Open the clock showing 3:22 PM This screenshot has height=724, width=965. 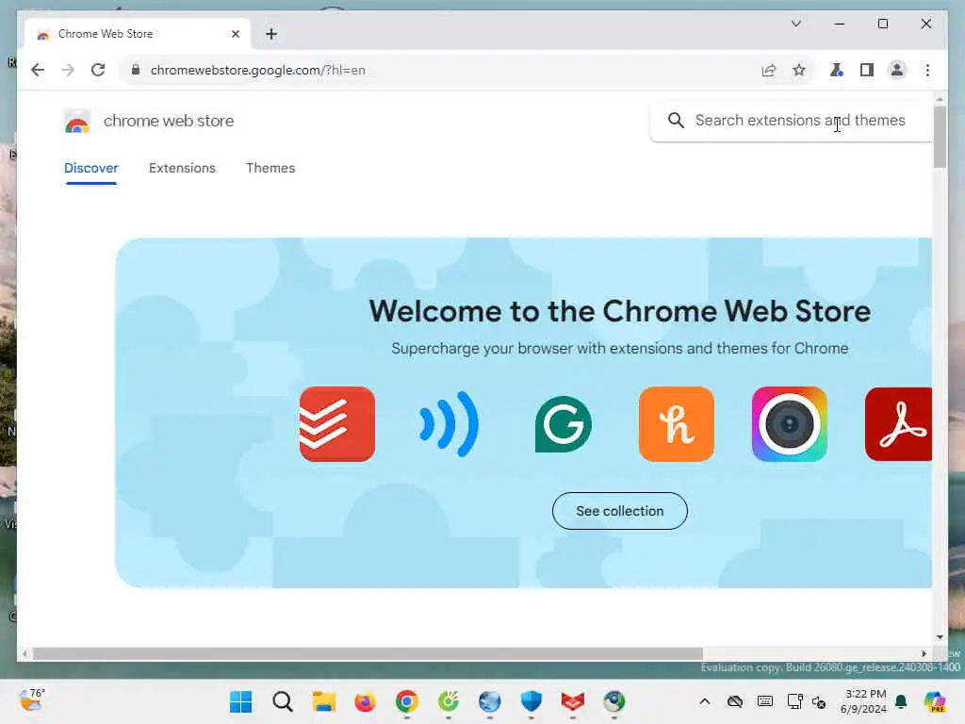pos(863,701)
